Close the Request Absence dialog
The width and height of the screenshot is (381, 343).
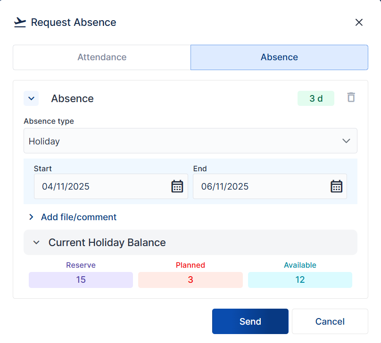coord(359,22)
